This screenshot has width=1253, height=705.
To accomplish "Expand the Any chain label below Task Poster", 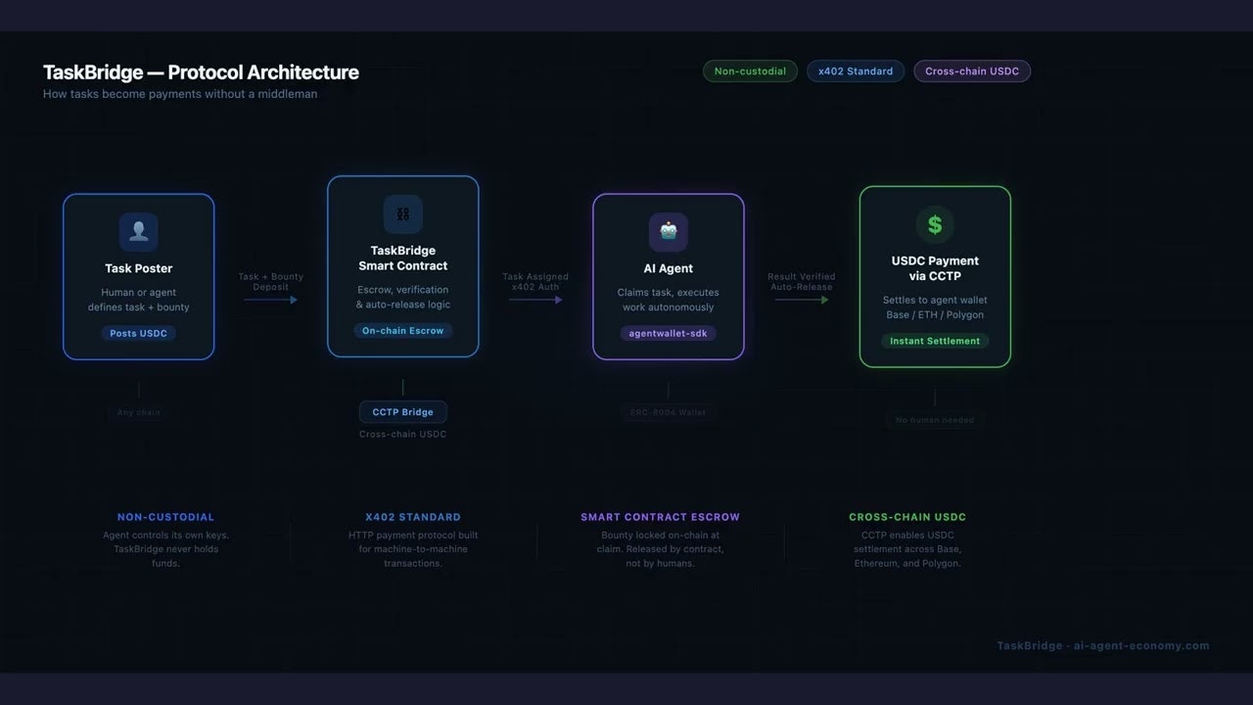I will tap(138, 412).
